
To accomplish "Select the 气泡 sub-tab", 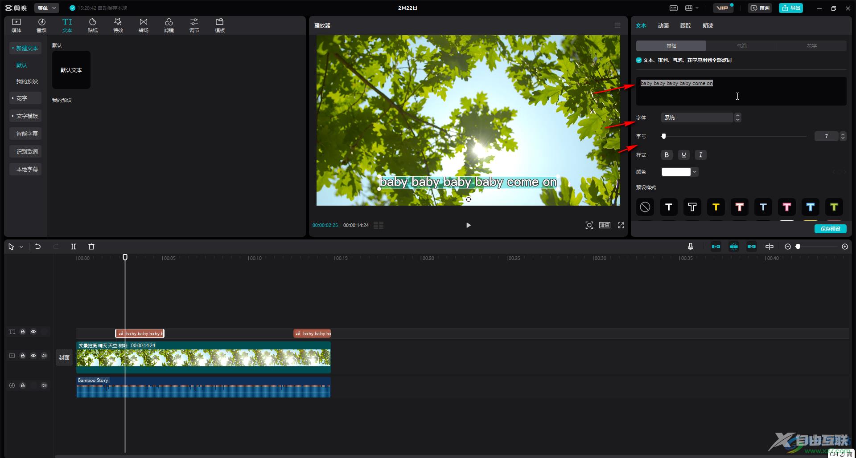I will coord(741,46).
